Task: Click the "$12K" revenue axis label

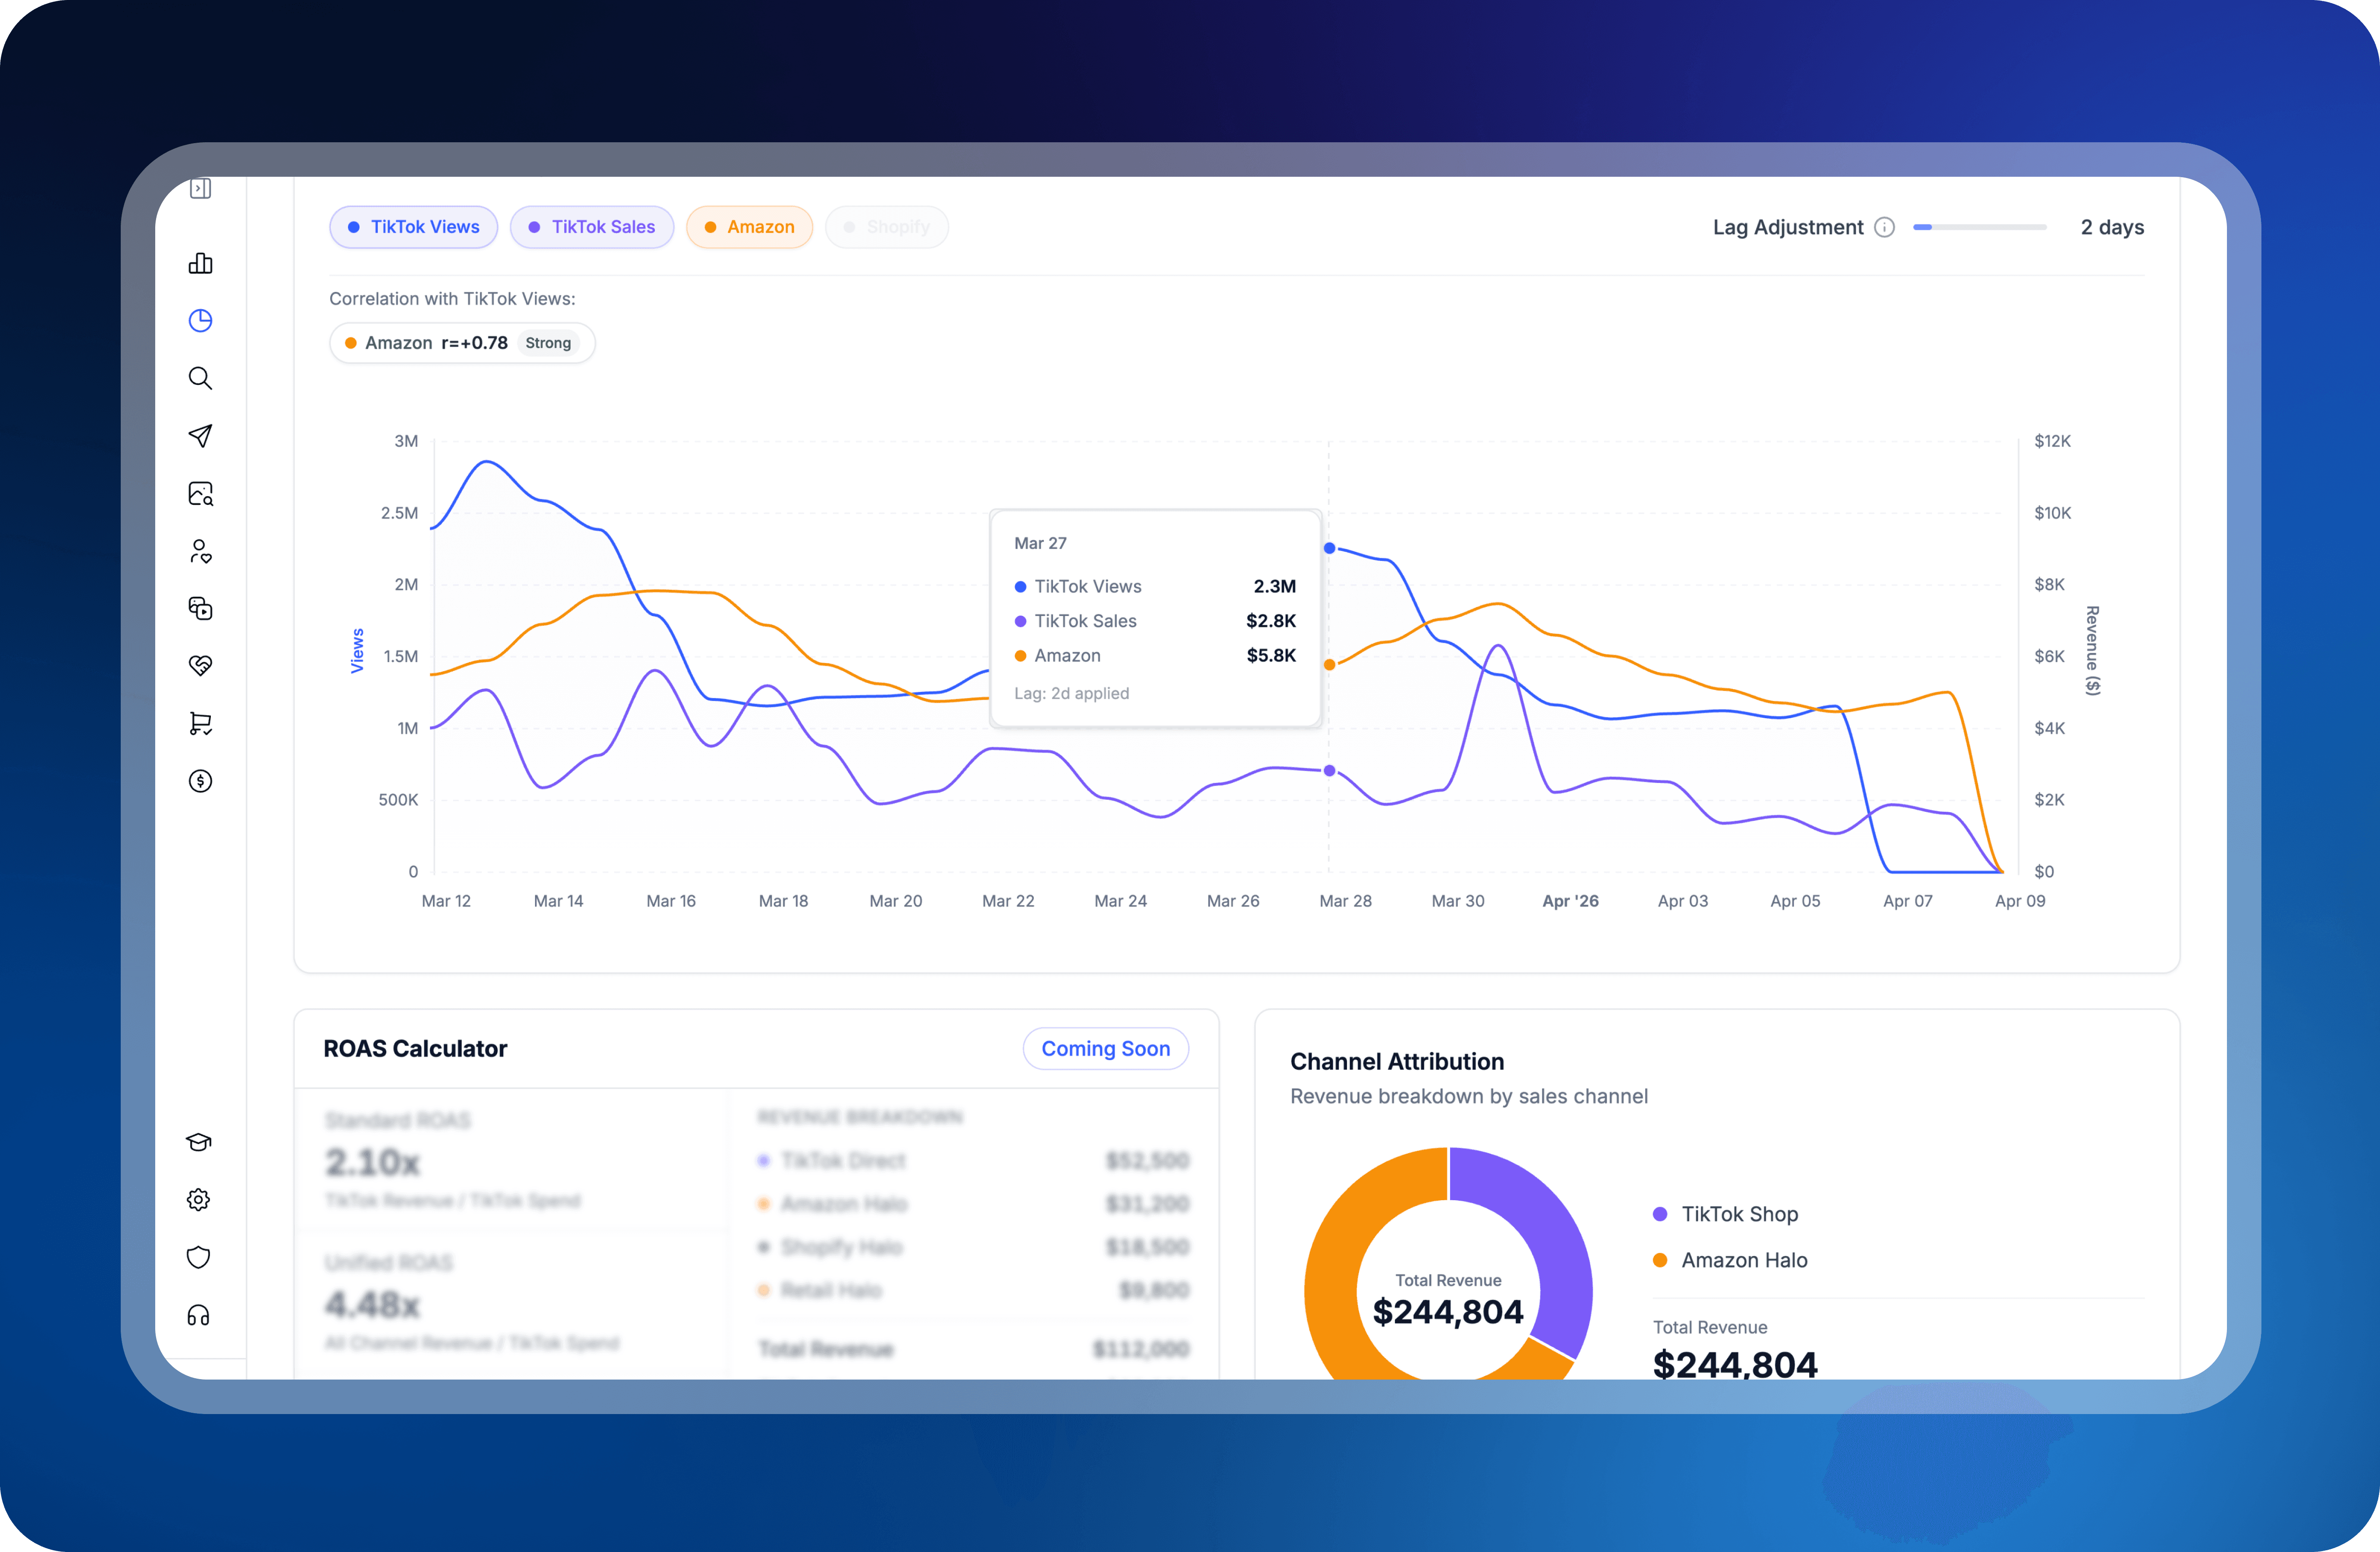Action: pyautogui.click(x=2053, y=441)
